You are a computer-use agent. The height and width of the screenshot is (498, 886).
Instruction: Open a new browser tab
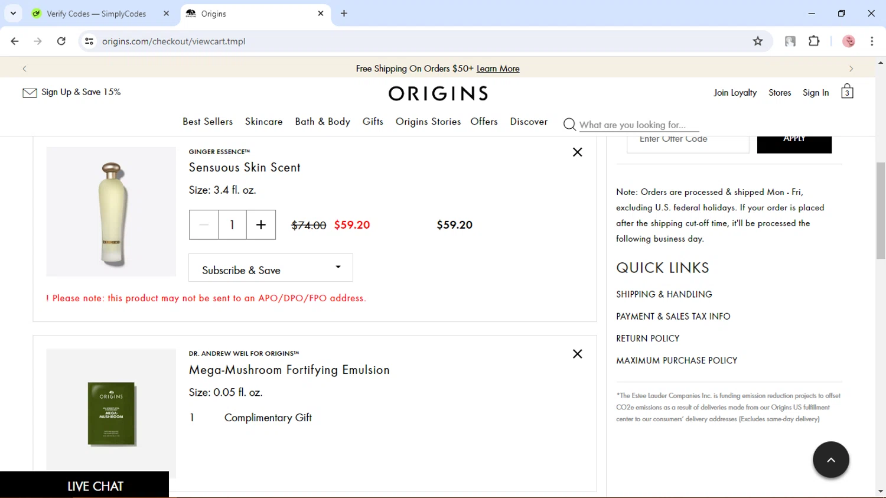tap(344, 13)
